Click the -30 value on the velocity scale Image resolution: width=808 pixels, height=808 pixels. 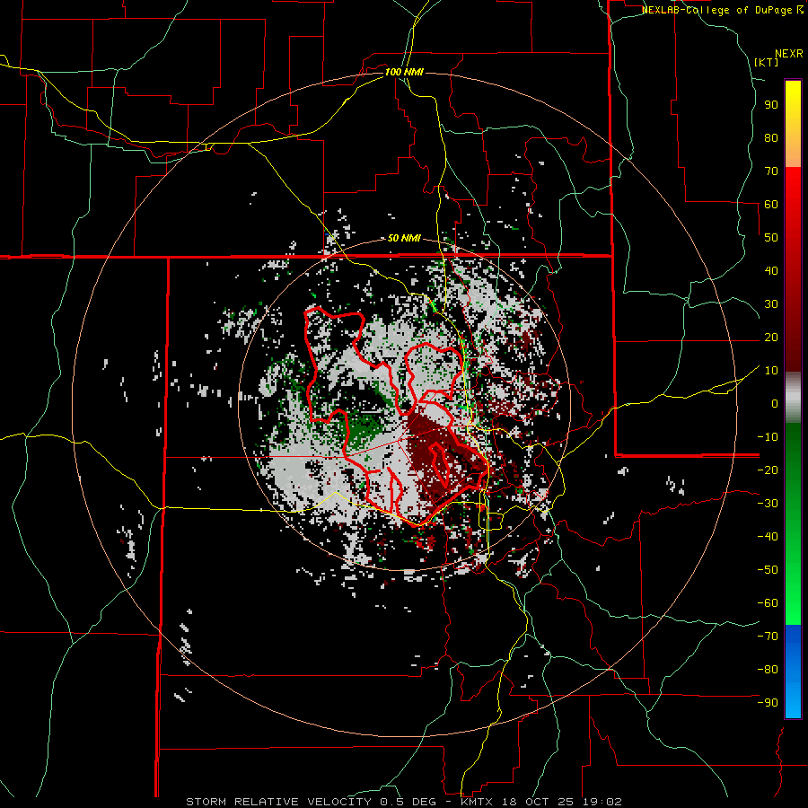(768, 504)
